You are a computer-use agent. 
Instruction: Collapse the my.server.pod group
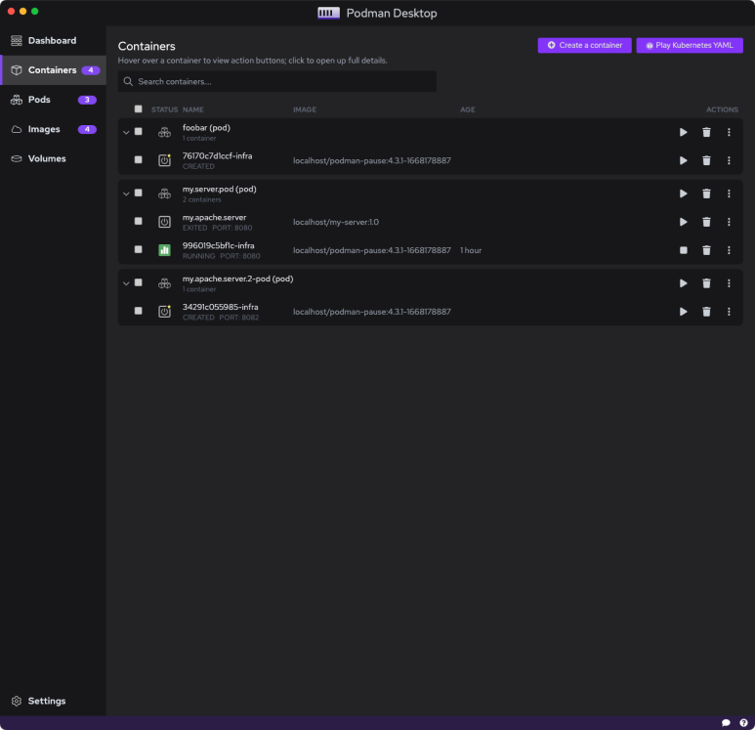pyautogui.click(x=126, y=193)
